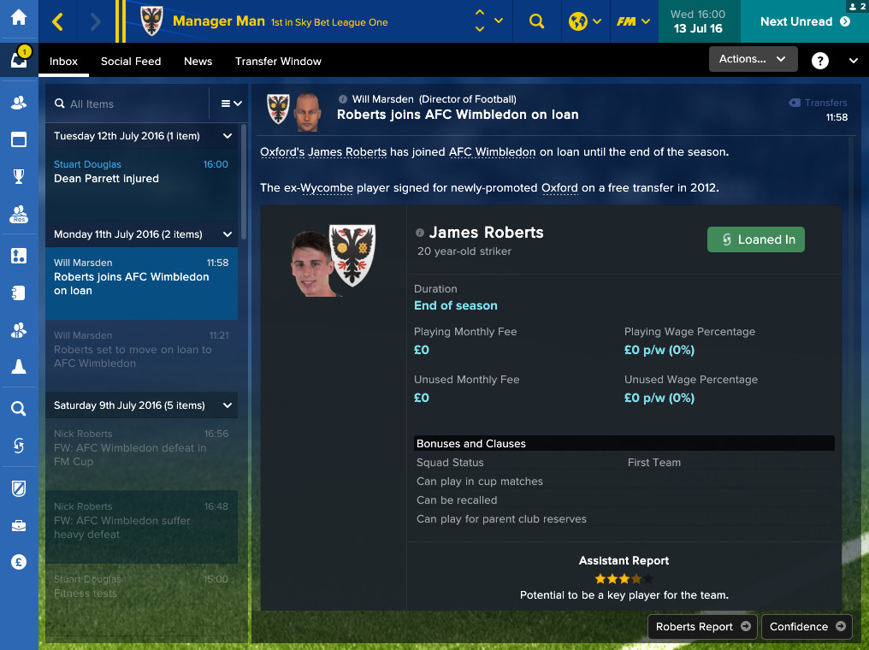Switch to the Transfer Window tab
Viewport: 869px width, 650px height.
click(278, 61)
